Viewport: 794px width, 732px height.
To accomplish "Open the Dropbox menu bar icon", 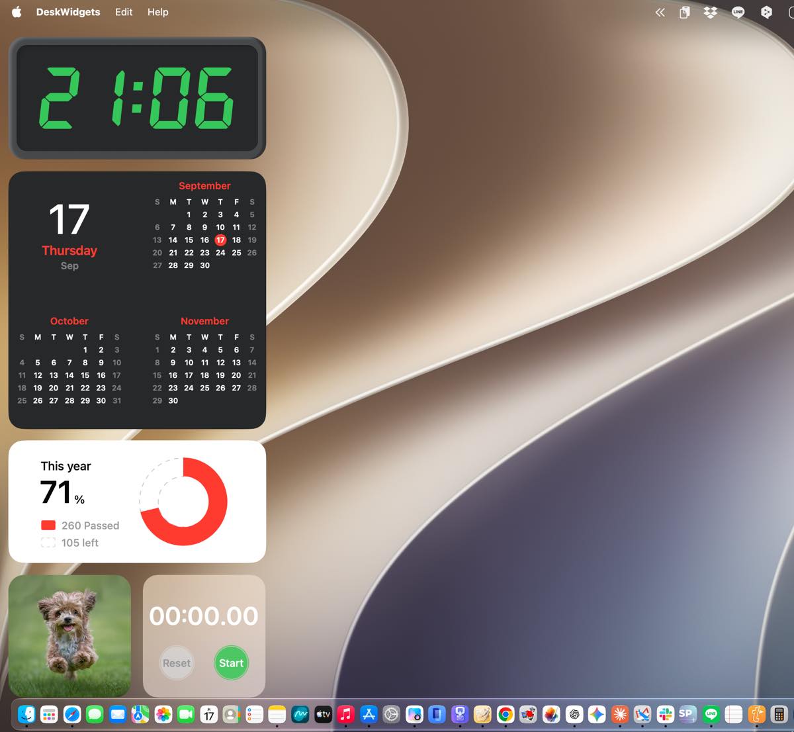I will 711,12.
